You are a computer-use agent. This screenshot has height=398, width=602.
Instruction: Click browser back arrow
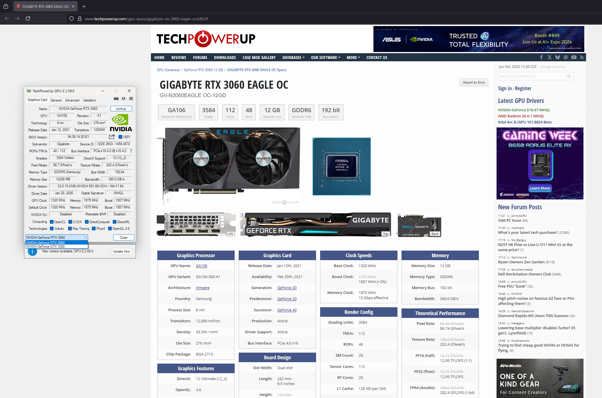7,18
